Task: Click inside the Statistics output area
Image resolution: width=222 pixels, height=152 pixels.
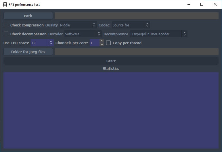Action: click(111, 110)
